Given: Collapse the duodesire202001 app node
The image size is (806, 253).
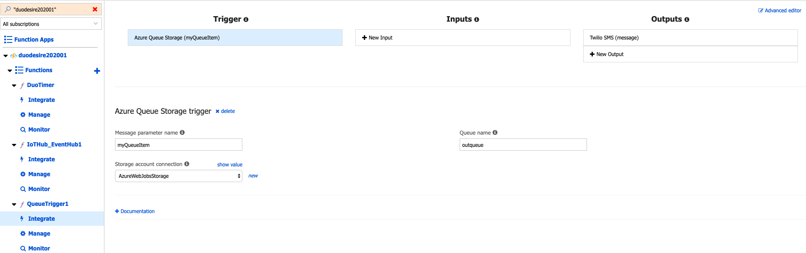Looking at the screenshot, I should 6,56.
